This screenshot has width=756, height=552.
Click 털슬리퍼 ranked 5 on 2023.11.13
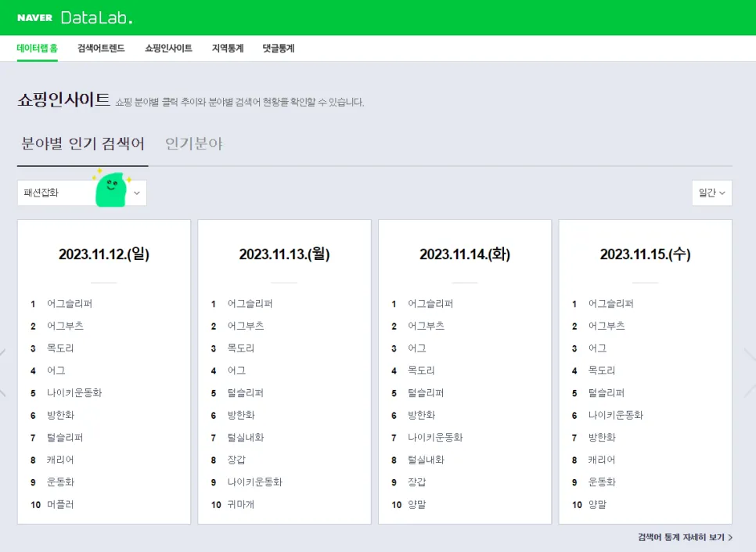click(x=246, y=393)
